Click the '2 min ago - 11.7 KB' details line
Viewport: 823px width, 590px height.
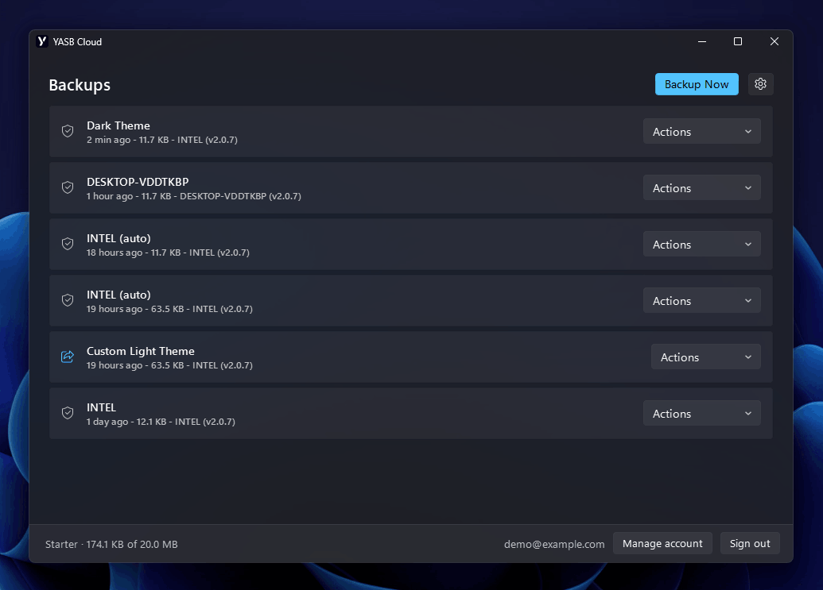pyautogui.click(x=162, y=140)
